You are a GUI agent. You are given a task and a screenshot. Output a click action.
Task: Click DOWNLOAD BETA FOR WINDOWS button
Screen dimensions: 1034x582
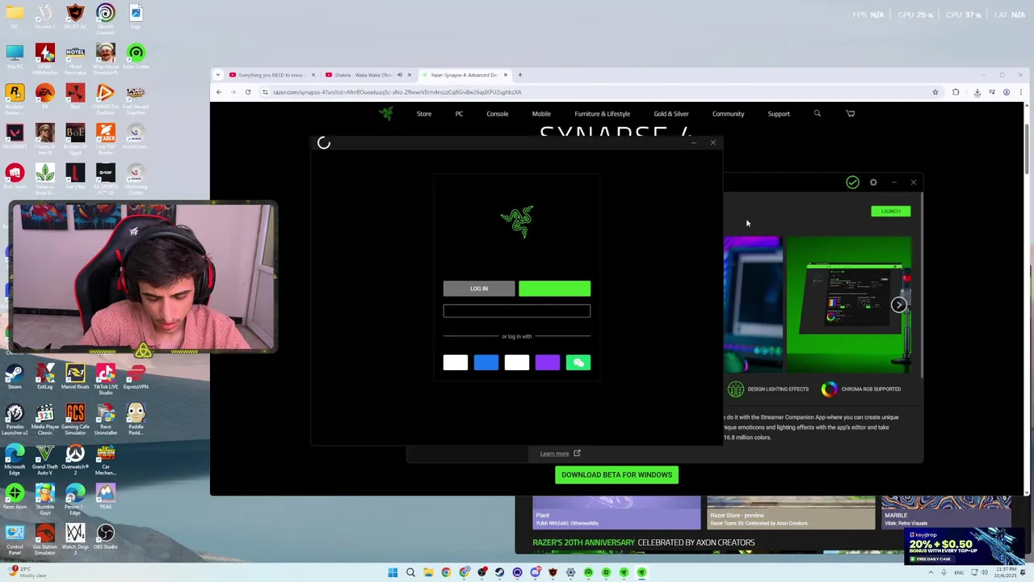617,475
